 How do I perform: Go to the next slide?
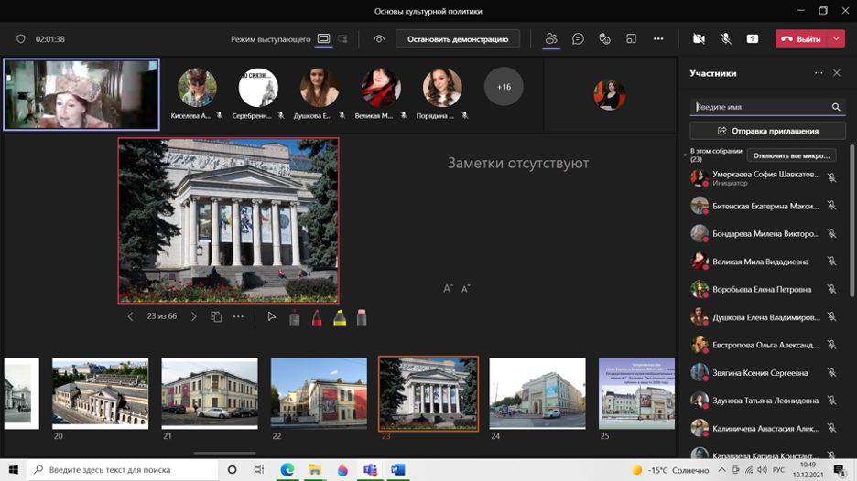pyautogui.click(x=194, y=317)
